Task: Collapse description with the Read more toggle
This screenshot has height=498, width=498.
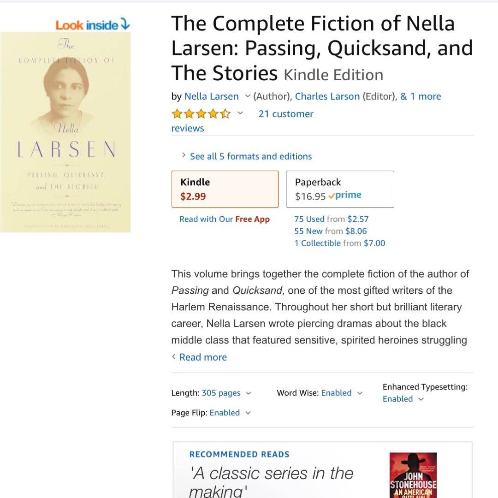Action: click(202, 357)
